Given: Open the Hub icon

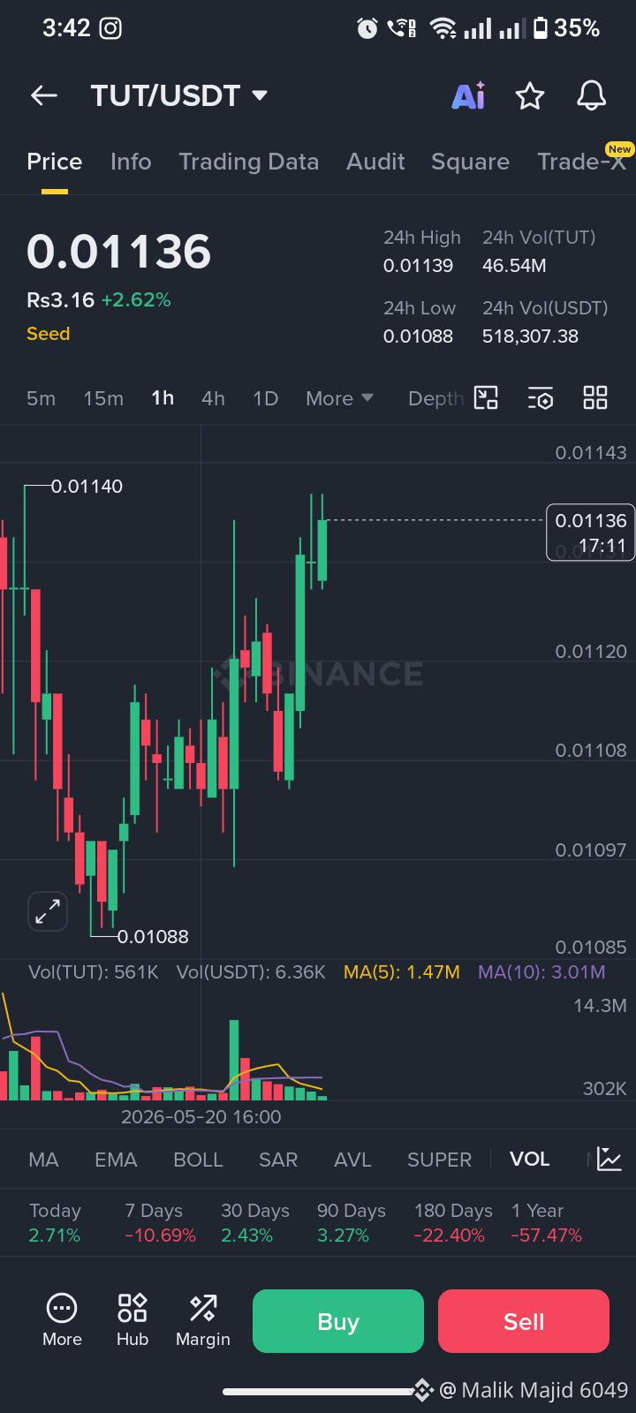Looking at the screenshot, I should [132, 1321].
